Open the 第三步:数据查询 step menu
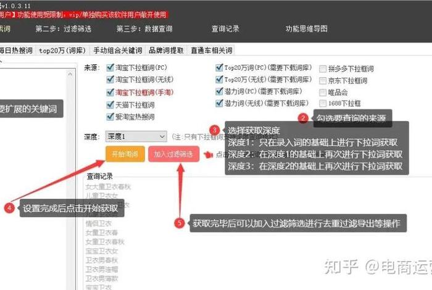This screenshot has width=432, height=290. [x=144, y=28]
